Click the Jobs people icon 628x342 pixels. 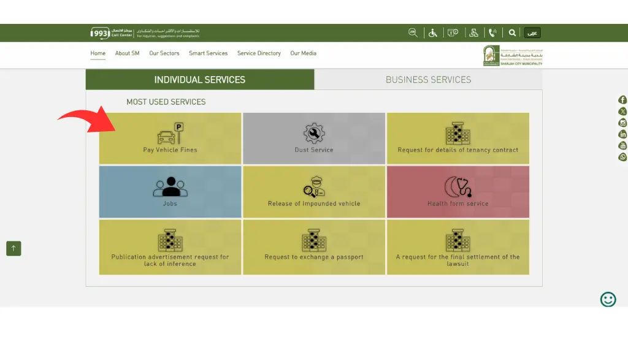[x=170, y=186]
